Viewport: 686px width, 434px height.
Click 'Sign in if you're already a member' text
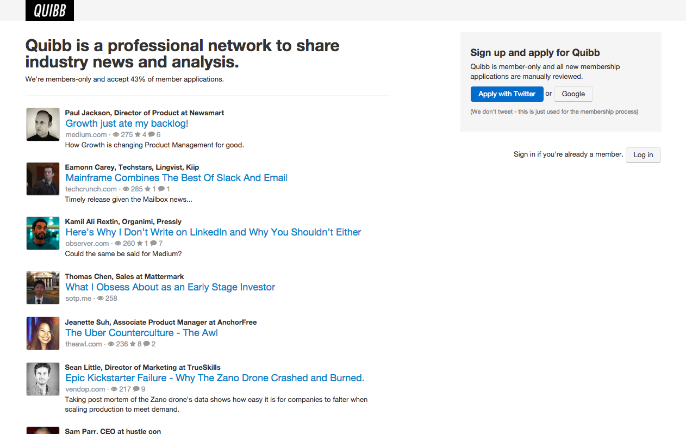(x=568, y=154)
